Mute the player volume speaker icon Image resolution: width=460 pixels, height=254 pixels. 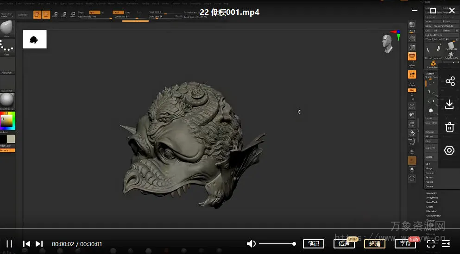click(x=251, y=244)
